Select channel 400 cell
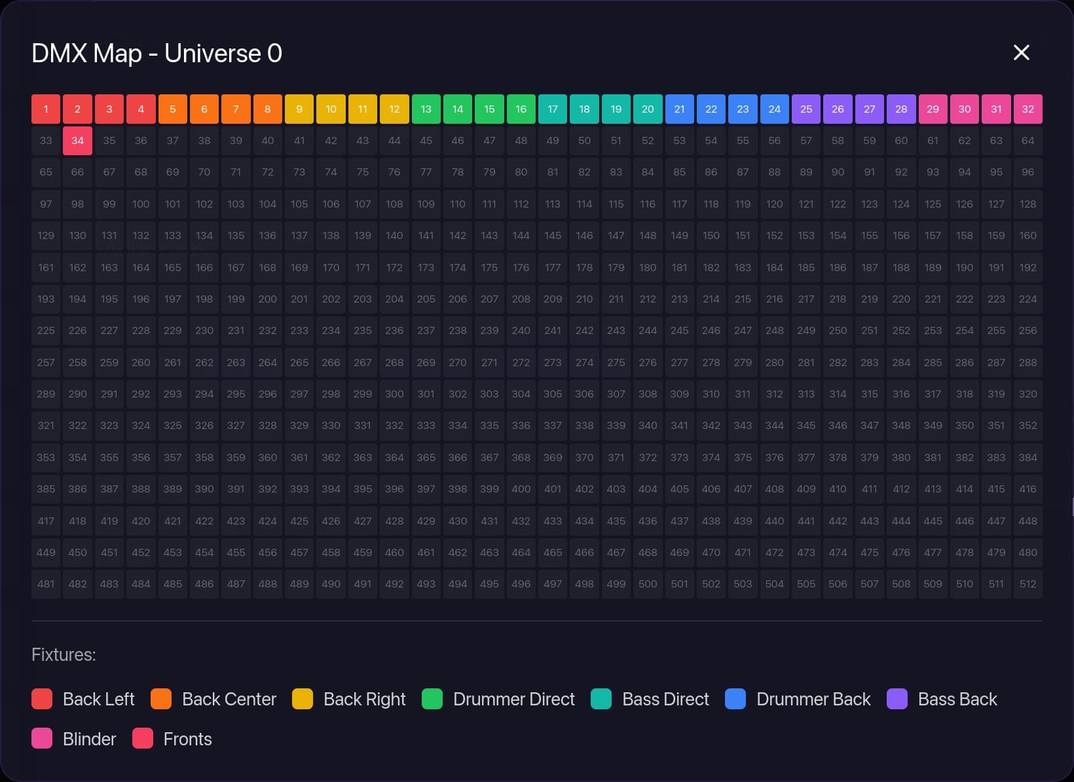The image size is (1074, 782). click(521, 489)
